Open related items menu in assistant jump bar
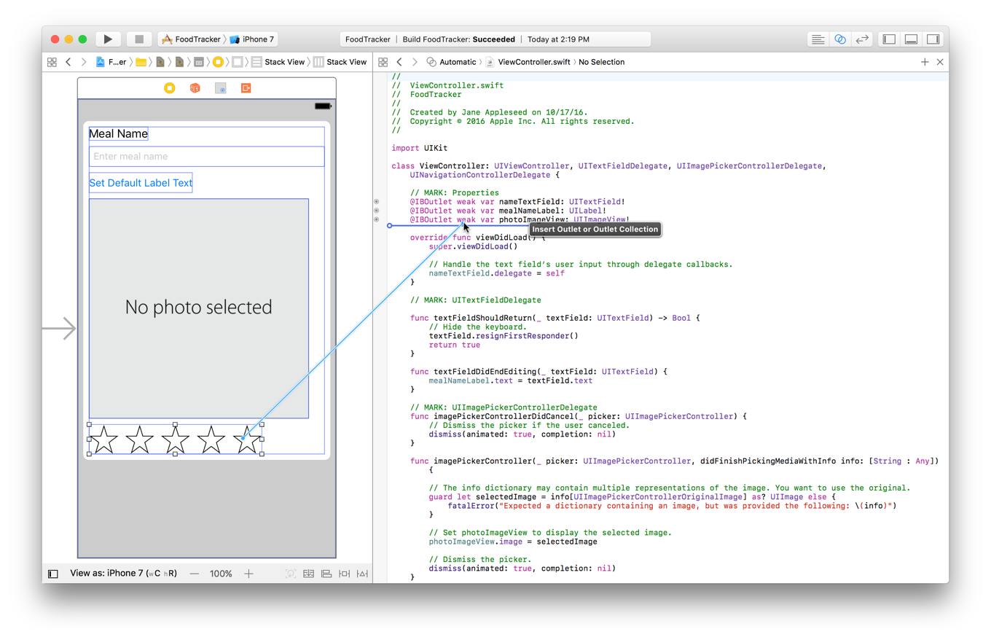The image size is (991, 637). pos(383,62)
